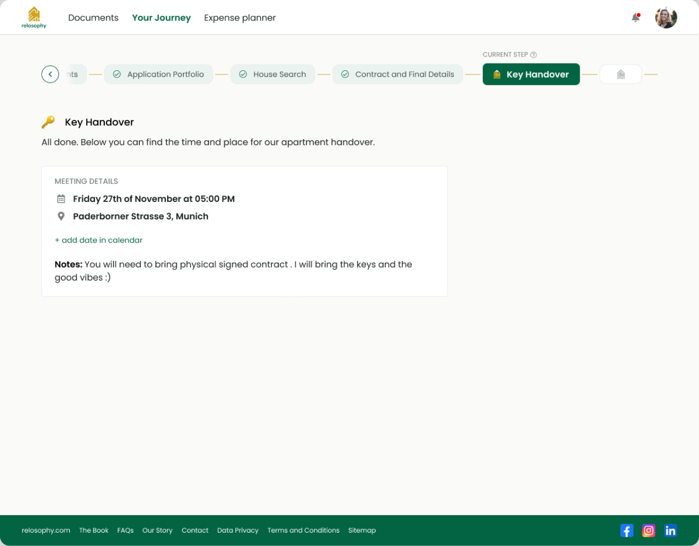Click the address 'Paderborner Strasse 3, Munich'
This screenshot has height=546, width=699.
[x=140, y=217]
